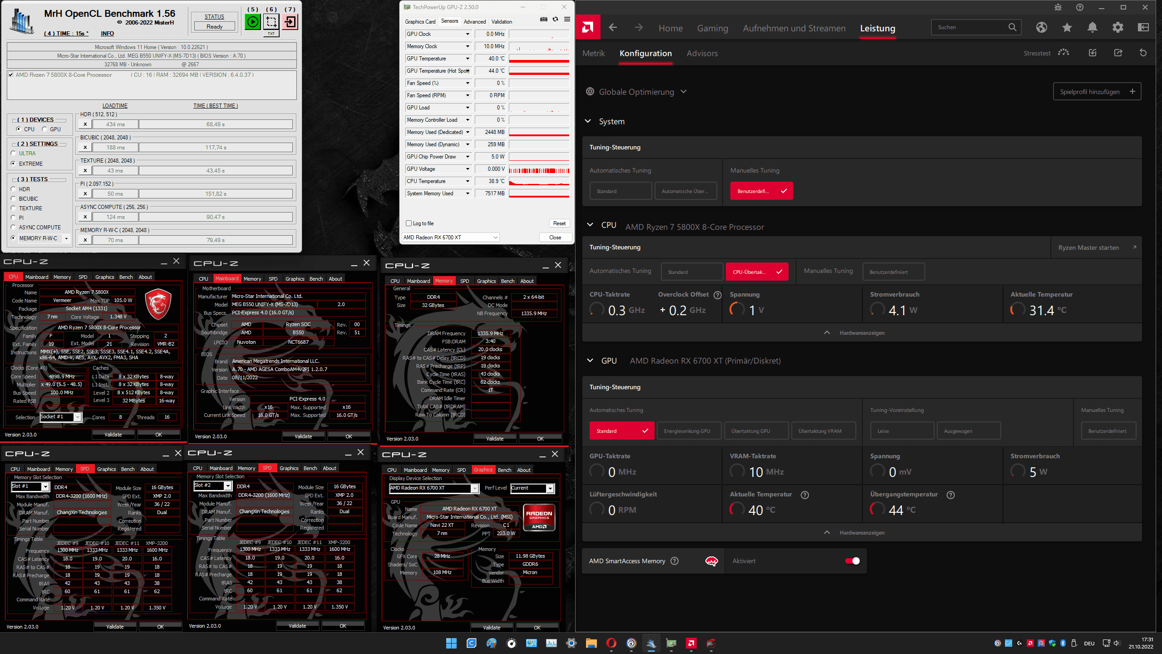Click the GPU-Z screenshot camera icon

543,19
